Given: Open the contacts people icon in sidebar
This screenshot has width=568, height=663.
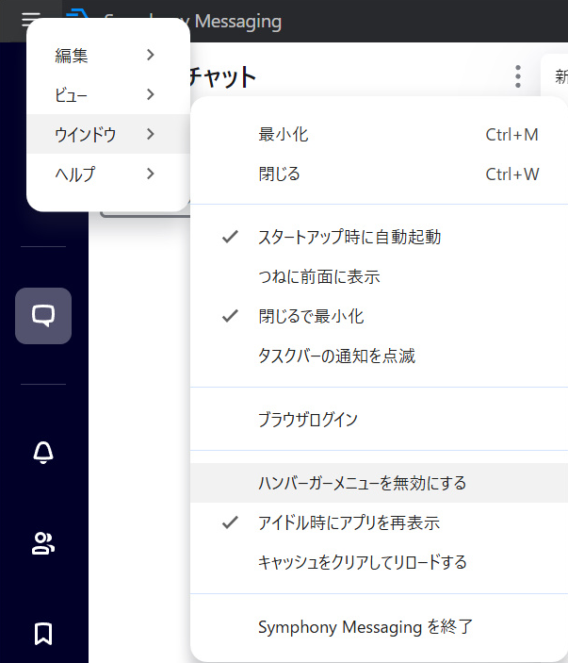Looking at the screenshot, I should coord(43,543).
